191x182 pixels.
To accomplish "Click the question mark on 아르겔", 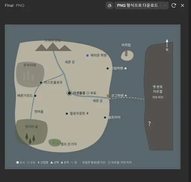I will coord(149,123).
